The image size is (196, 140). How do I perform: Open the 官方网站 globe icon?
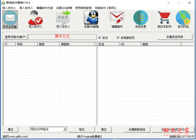pos(183,20)
